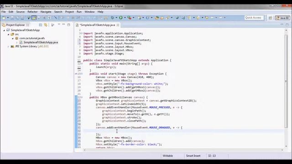The width and height of the screenshot is (292, 164).
Task: Click the Search flashlight toolbar icon
Action: [x=167, y=18]
